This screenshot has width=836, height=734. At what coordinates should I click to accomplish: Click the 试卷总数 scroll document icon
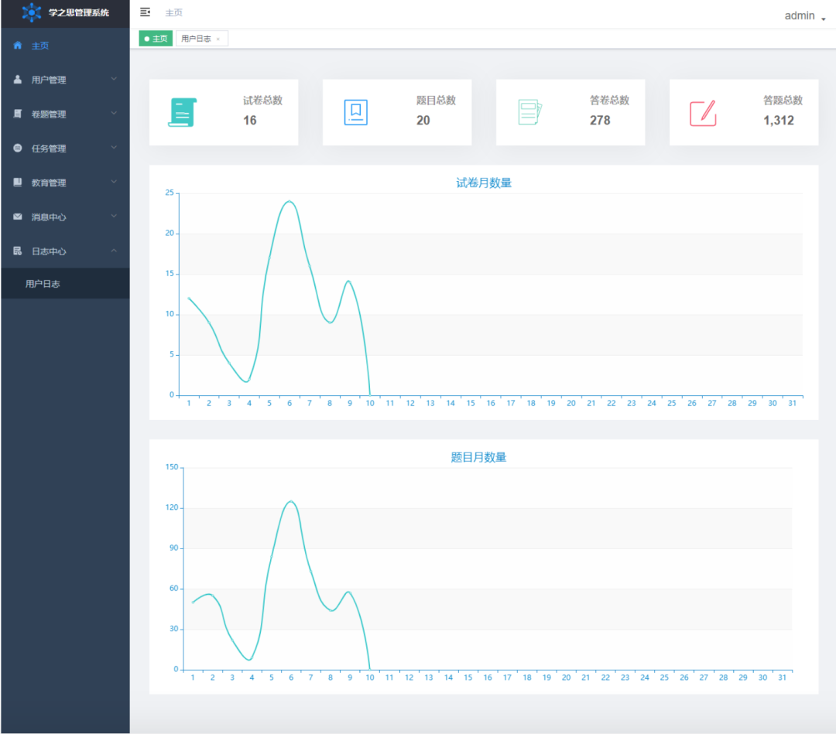[x=182, y=113]
